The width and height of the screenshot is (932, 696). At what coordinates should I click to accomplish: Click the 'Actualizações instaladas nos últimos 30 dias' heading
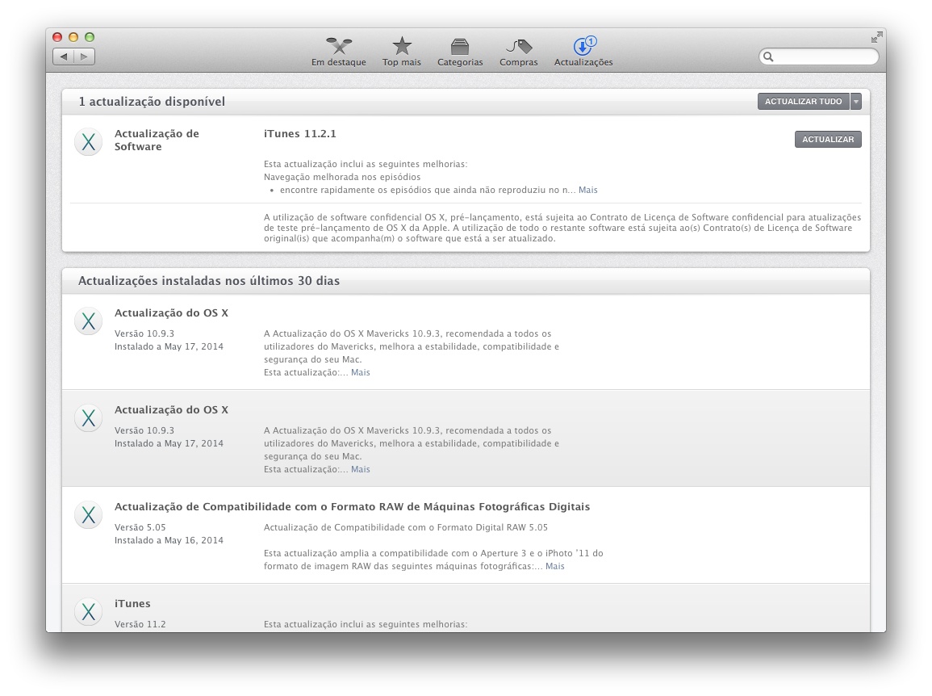pos(209,281)
